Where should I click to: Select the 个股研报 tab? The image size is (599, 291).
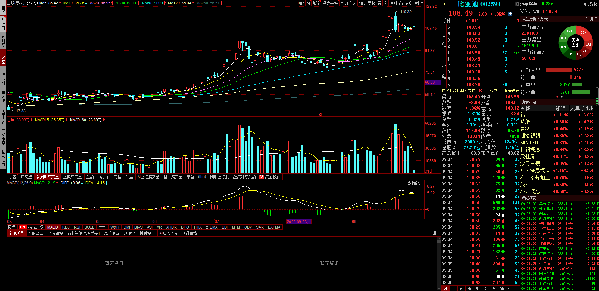pyautogui.click(x=56, y=233)
